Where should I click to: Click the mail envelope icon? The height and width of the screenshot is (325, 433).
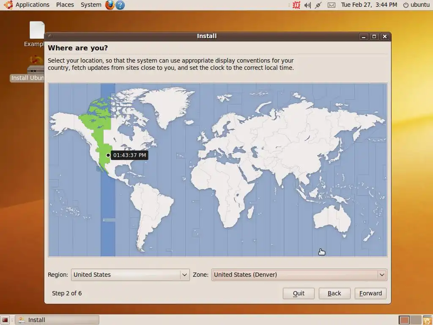tap(332, 5)
